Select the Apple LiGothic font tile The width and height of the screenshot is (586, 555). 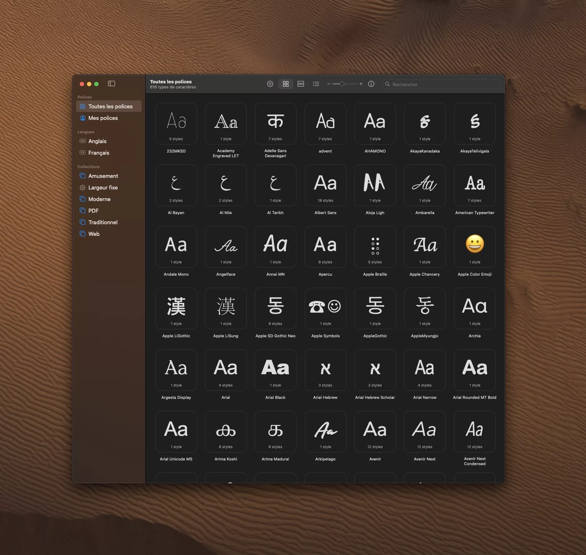176,308
